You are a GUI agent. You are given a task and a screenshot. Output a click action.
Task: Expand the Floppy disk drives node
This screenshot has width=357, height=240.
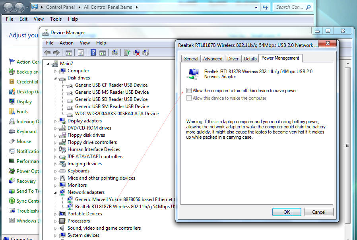coord(55,135)
